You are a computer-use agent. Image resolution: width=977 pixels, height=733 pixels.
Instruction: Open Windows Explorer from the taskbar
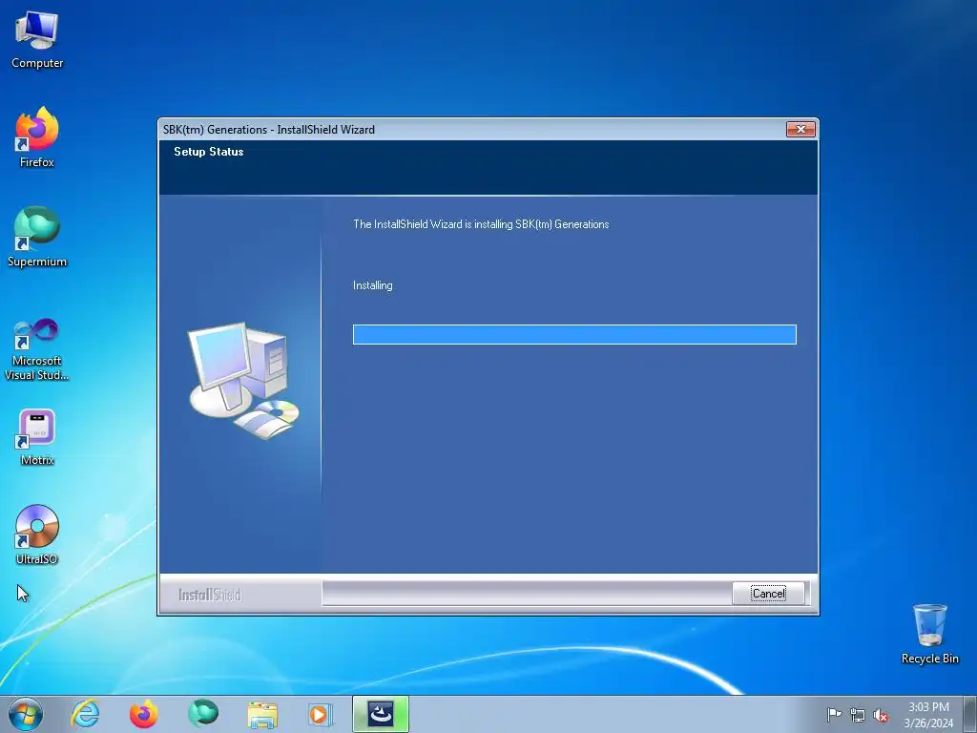(x=262, y=714)
